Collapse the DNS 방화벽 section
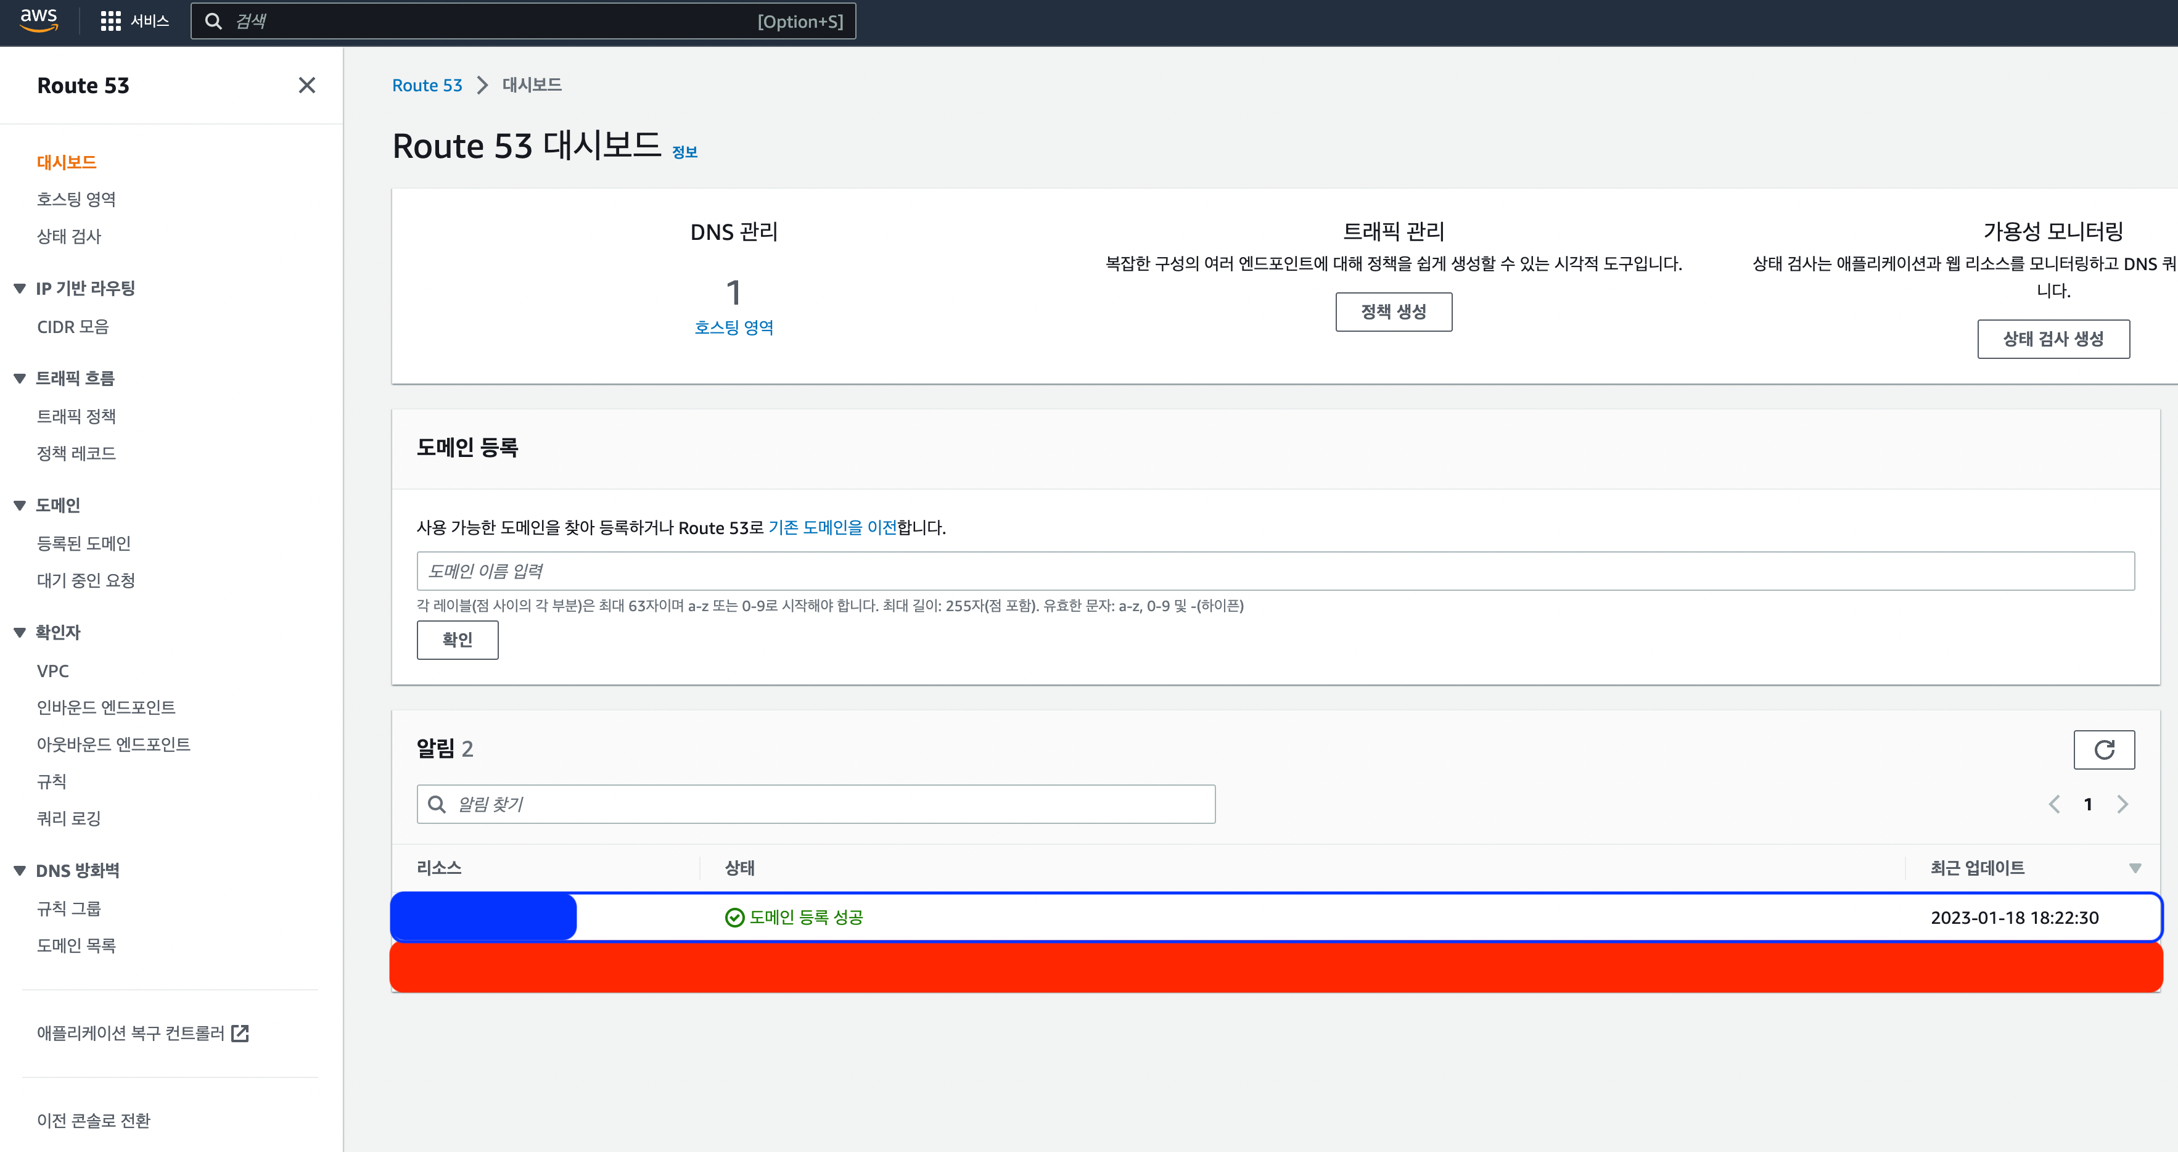The image size is (2178, 1152). click(x=20, y=870)
